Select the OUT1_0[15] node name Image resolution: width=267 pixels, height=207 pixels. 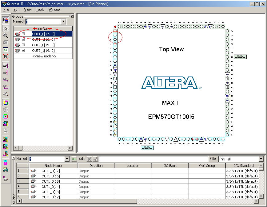click(50, 181)
